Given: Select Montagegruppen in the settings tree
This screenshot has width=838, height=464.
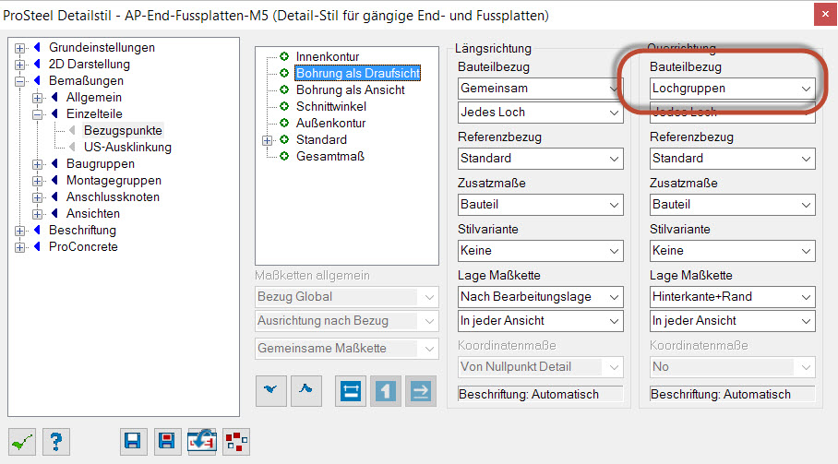Looking at the screenshot, I should pos(114,181).
